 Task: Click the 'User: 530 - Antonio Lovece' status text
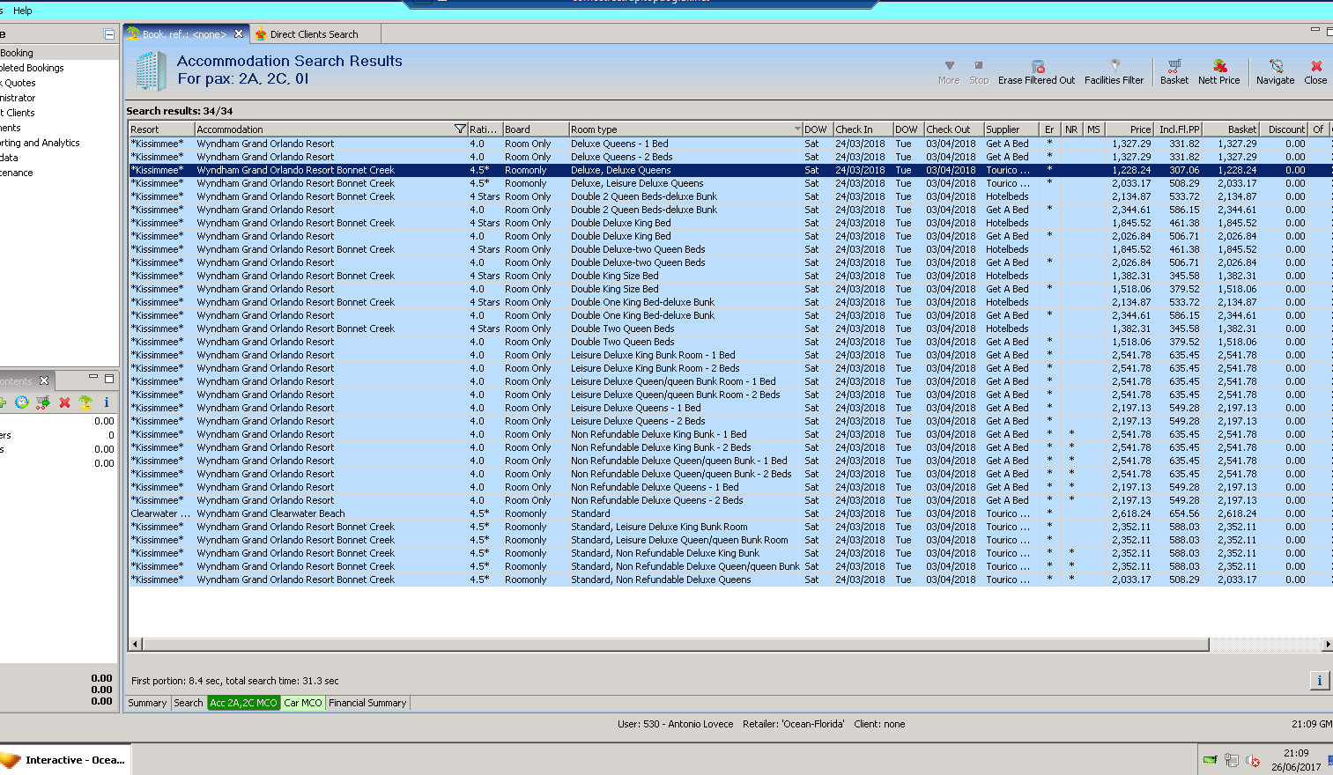676,724
